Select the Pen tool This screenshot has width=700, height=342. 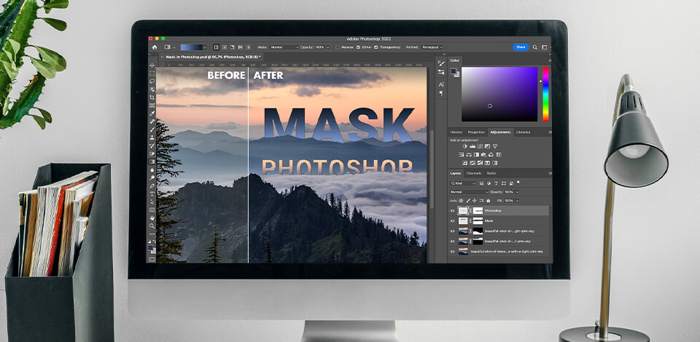point(152,186)
